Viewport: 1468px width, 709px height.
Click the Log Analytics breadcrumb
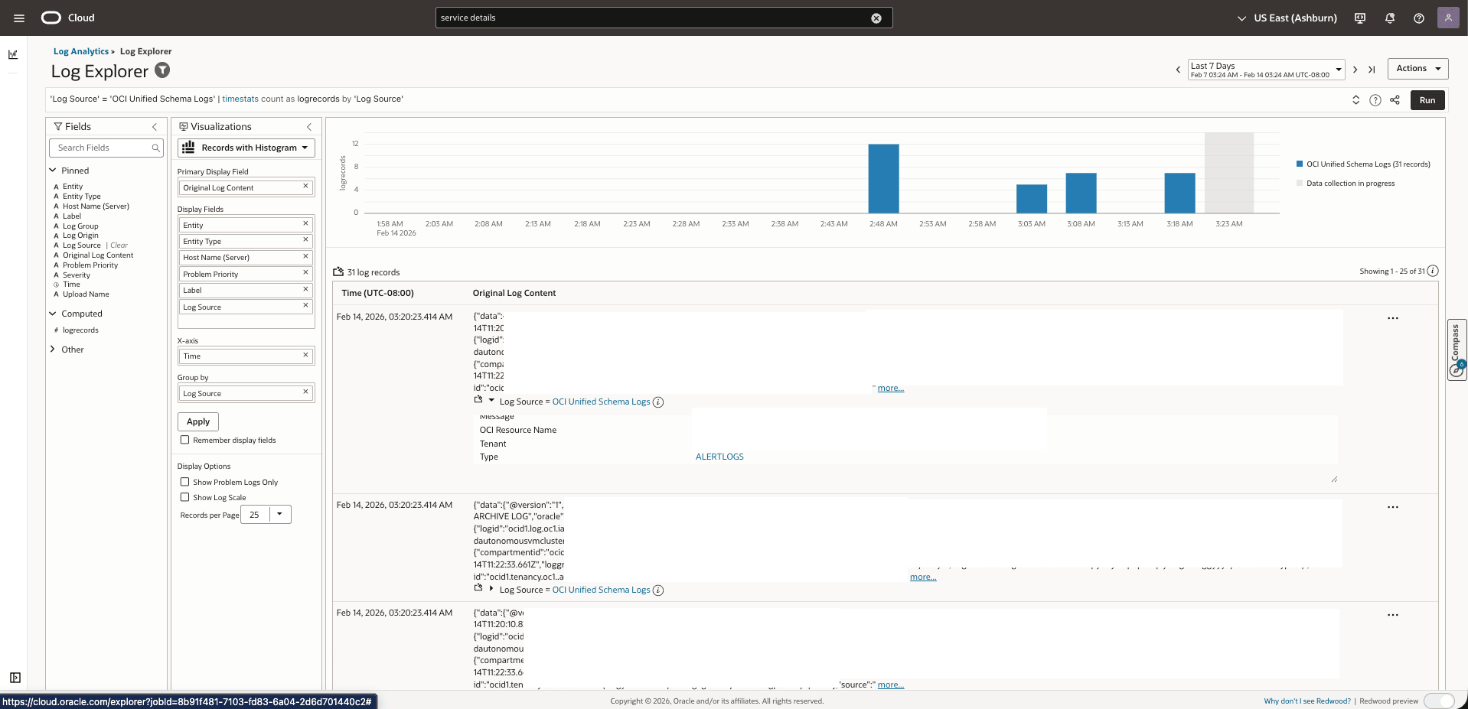click(81, 51)
